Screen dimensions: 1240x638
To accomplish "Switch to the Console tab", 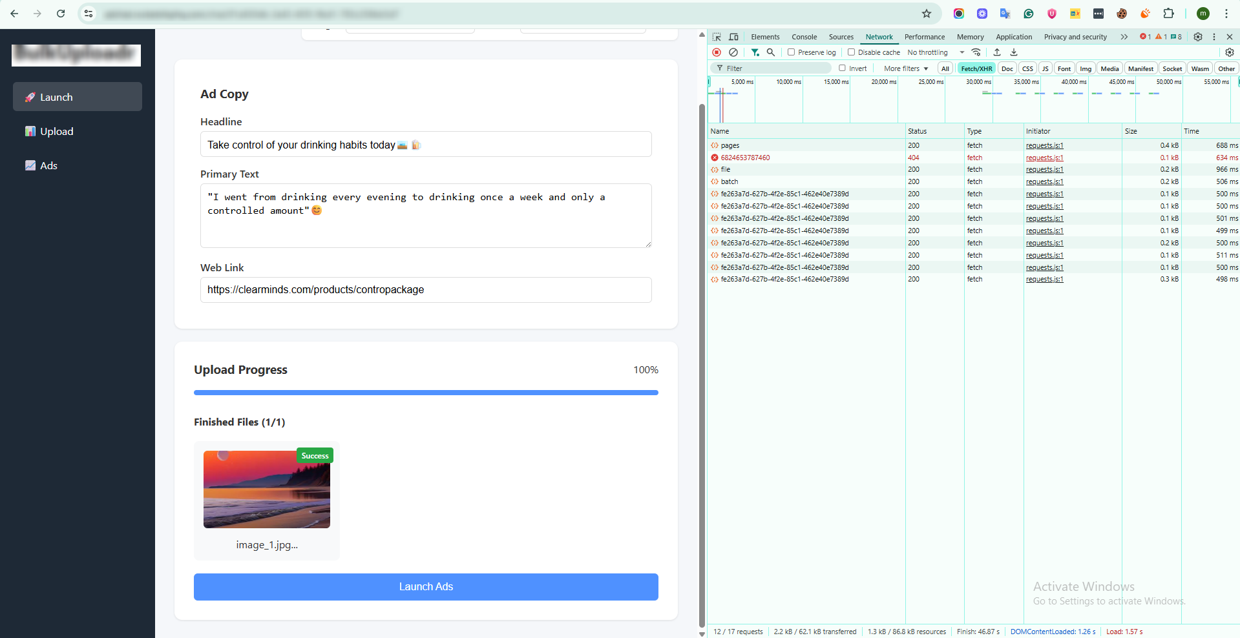I will coord(804,37).
